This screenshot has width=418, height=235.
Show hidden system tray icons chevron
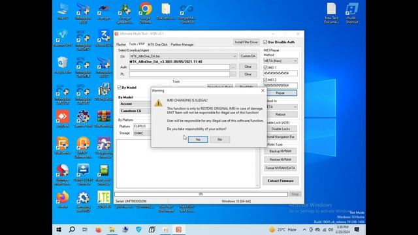click(x=304, y=229)
